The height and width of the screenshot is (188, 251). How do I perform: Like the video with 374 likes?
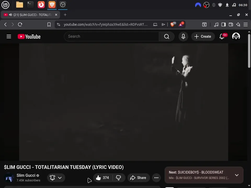click(x=102, y=178)
